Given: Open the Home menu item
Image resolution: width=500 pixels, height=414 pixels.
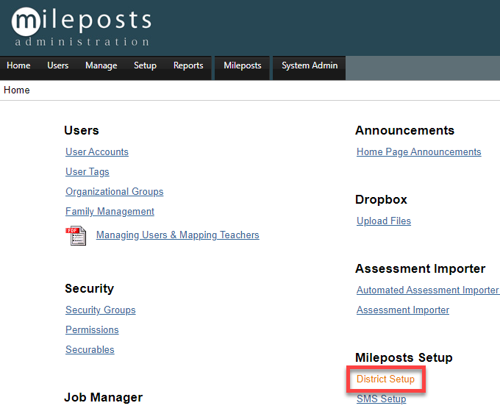Looking at the screenshot, I should (18, 65).
